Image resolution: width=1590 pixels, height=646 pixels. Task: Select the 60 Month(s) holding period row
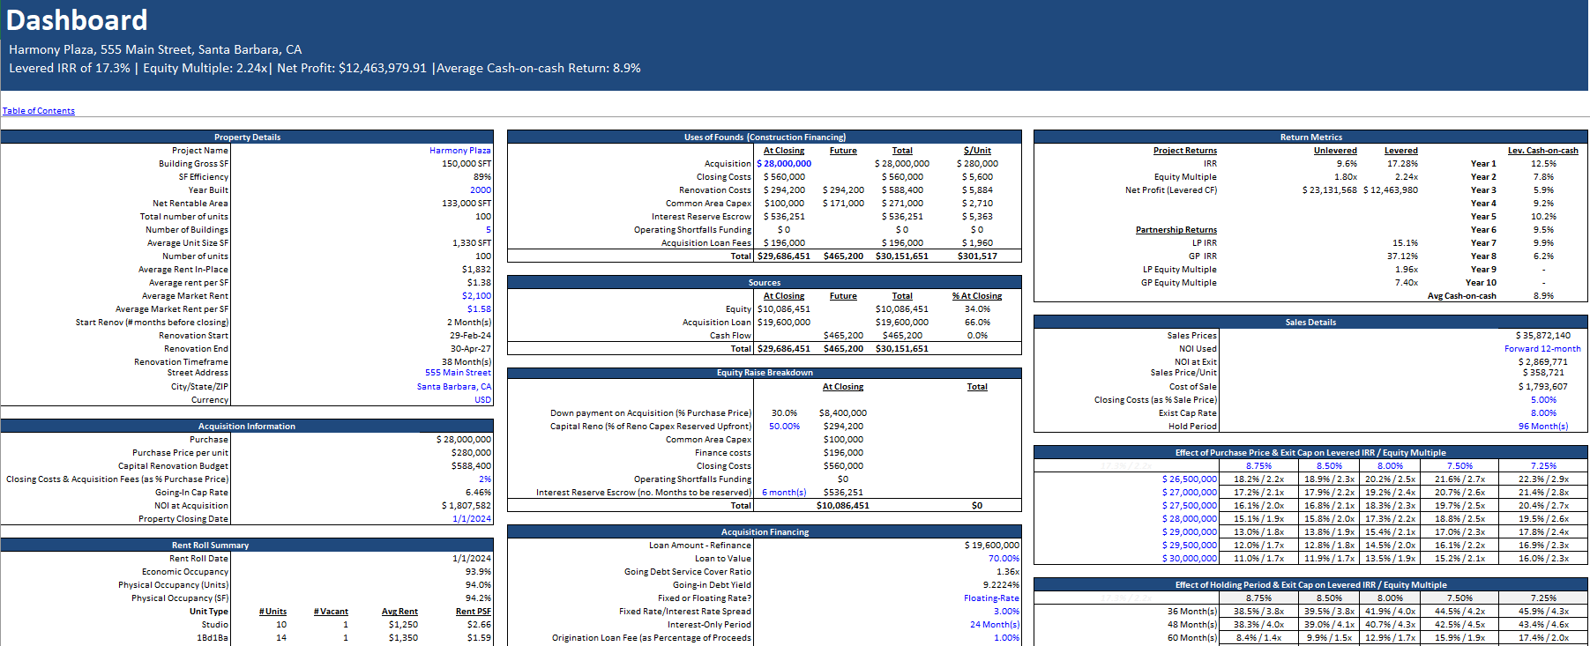pos(1192,638)
